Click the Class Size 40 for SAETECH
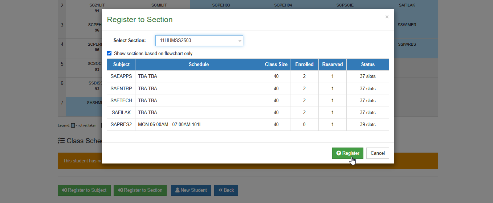Image resolution: width=493 pixels, height=203 pixels. pos(276,100)
